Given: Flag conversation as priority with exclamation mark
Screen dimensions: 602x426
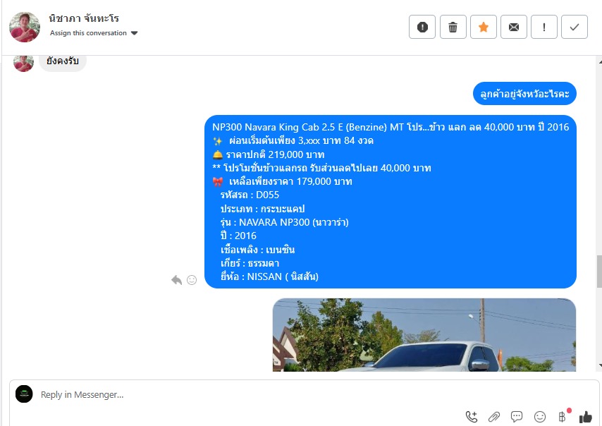Looking at the screenshot, I should click(x=544, y=27).
